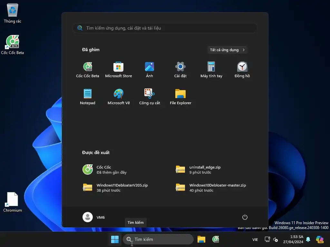This screenshot has width=330, height=247.
Task: Launch Notepad from pinned apps
Action: click(88, 97)
